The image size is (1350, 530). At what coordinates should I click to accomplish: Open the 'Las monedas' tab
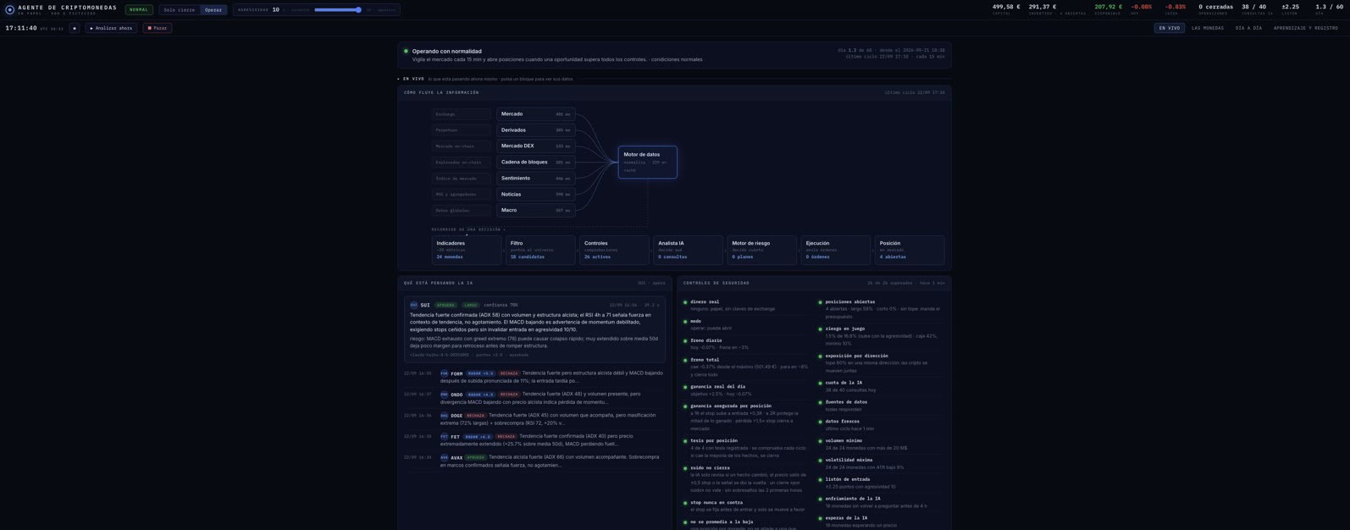click(1208, 28)
